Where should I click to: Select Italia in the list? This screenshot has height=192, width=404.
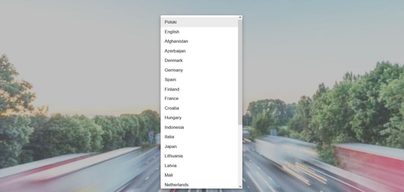[x=199, y=137]
